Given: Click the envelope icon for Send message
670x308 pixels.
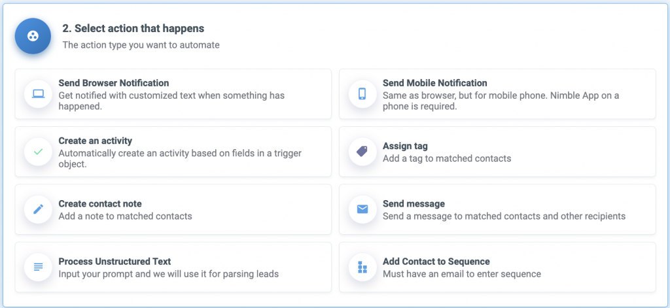Looking at the screenshot, I should [x=362, y=209].
